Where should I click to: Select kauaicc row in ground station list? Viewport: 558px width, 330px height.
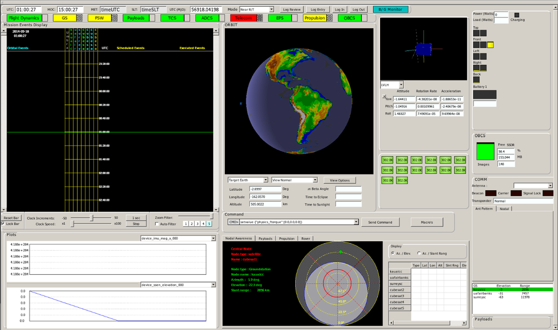pos(512,289)
